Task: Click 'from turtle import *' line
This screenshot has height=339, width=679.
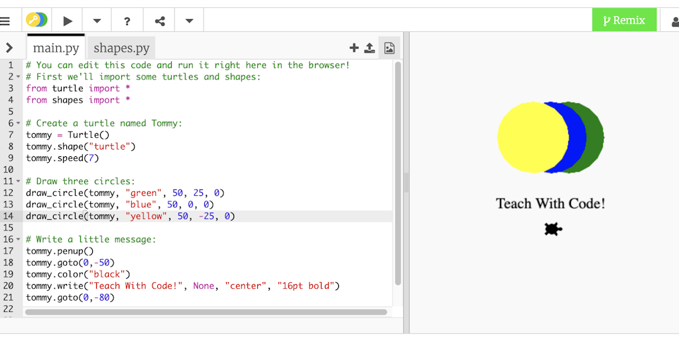Action: tap(78, 88)
